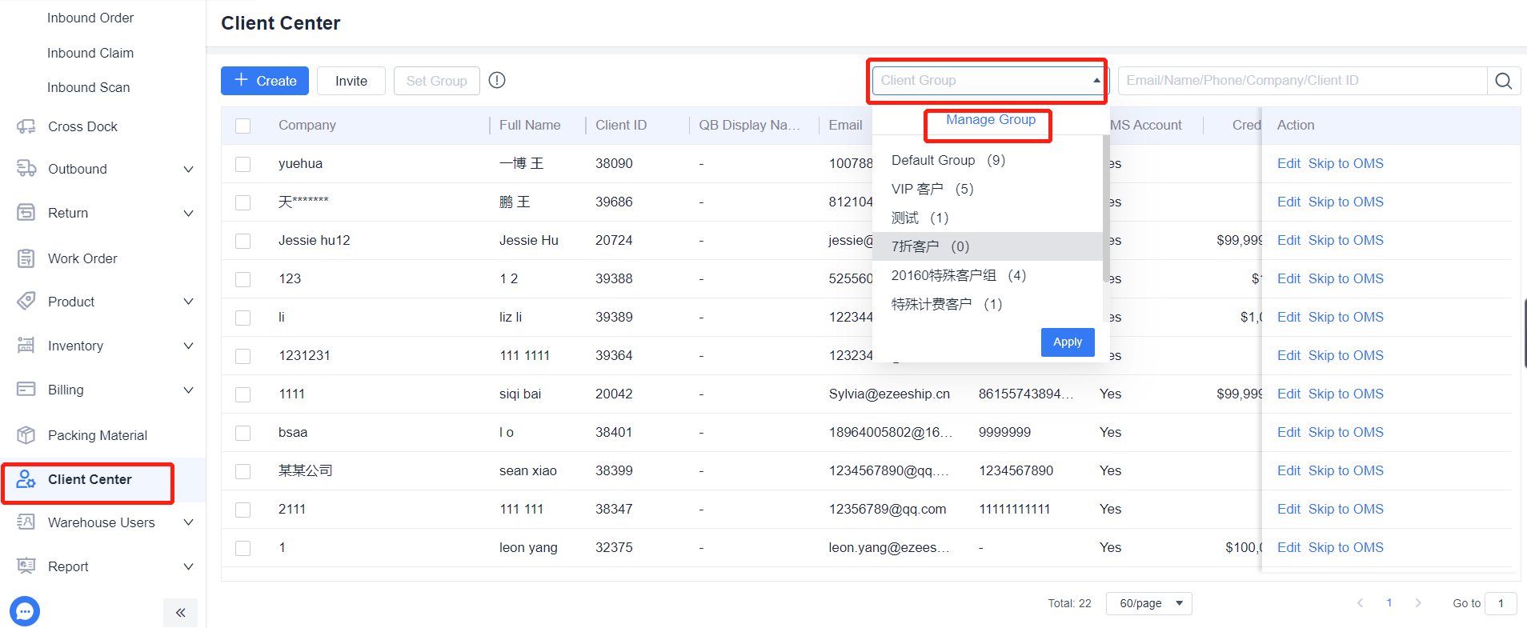Tick the checkbox for yuehua row
Screen dimensions: 1527x628
243,164
